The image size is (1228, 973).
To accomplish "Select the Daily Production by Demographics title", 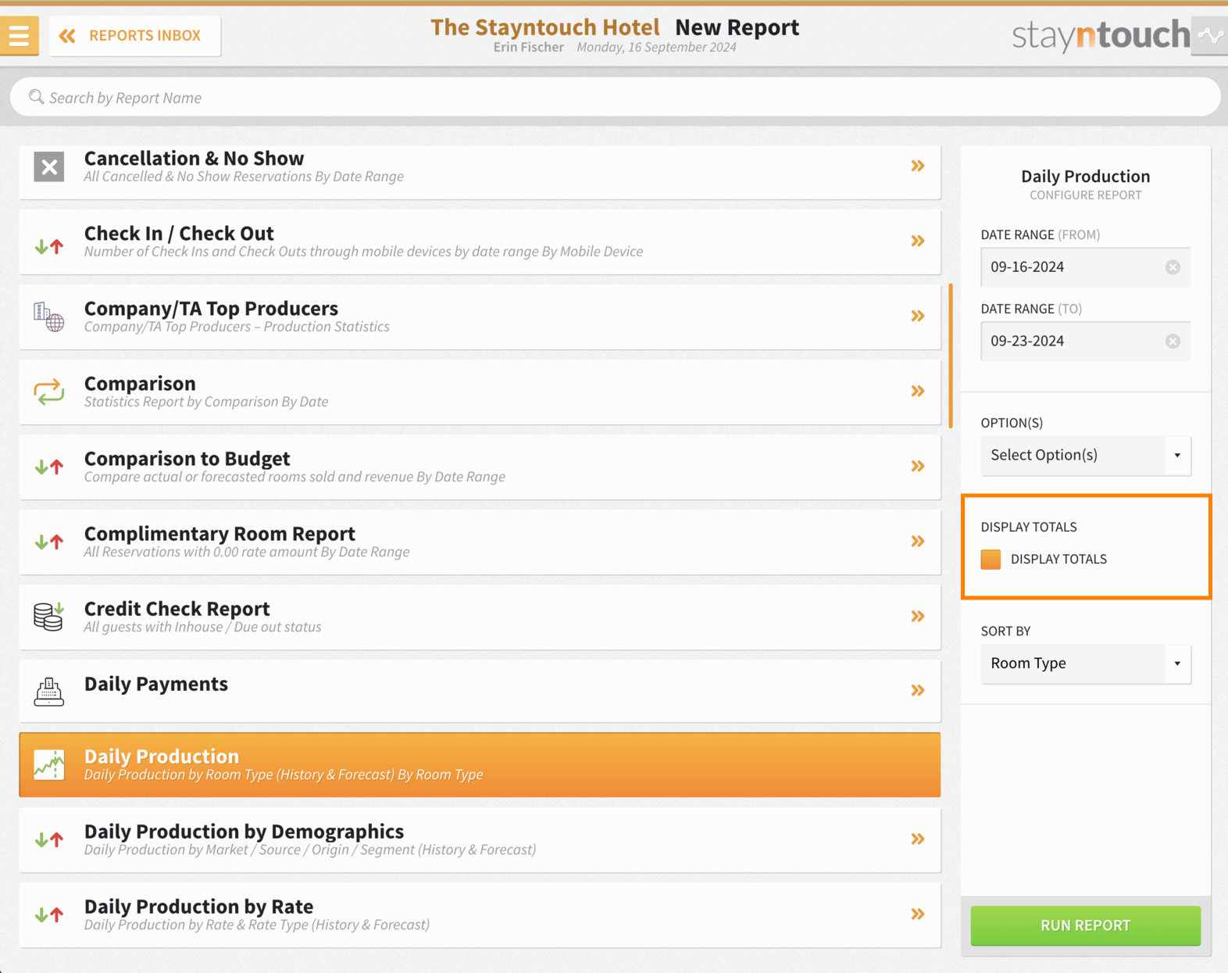I will tap(244, 832).
